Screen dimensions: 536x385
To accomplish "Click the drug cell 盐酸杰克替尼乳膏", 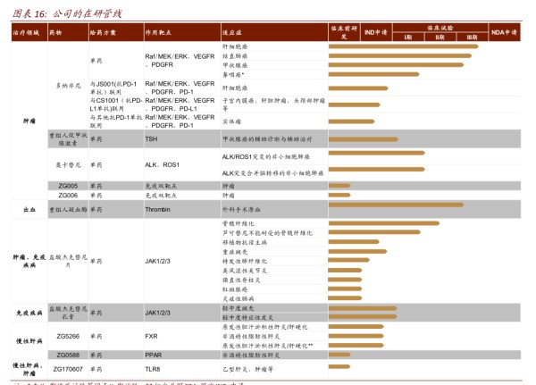I will pos(68,313).
